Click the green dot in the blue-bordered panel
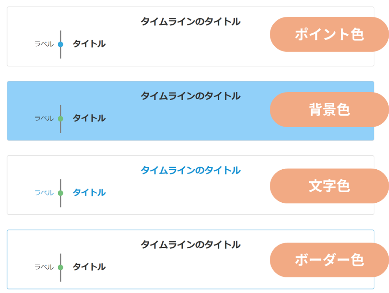The width and height of the screenshot is (389, 293). point(60,268)
